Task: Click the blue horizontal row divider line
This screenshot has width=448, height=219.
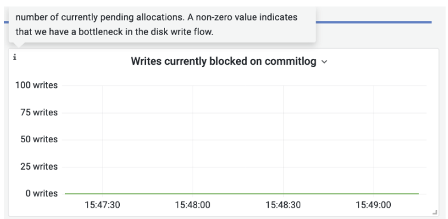Action: [x=374, y=22]
